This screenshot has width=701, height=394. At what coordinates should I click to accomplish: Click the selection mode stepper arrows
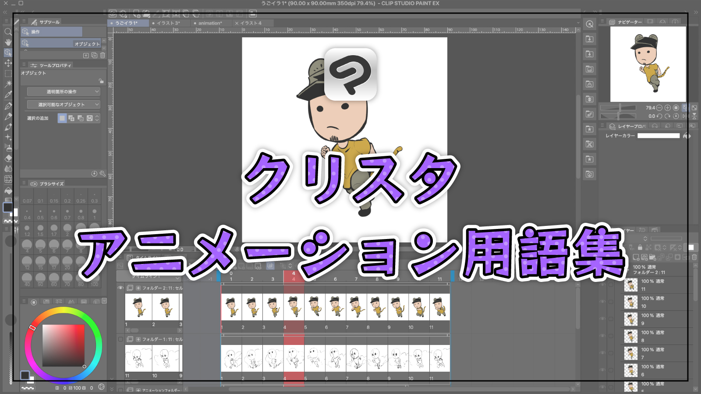point(97,118)
